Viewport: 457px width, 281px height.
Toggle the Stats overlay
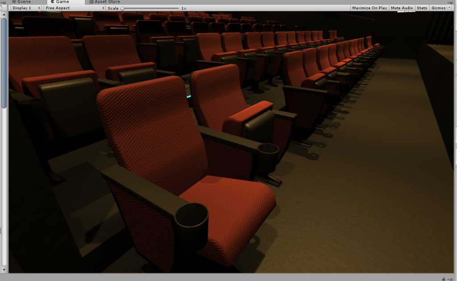click(x=421, y=8)
